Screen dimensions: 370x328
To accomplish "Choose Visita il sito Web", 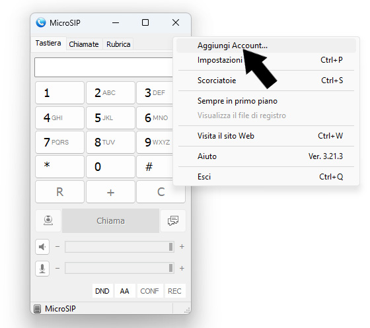I will (266, 136).
